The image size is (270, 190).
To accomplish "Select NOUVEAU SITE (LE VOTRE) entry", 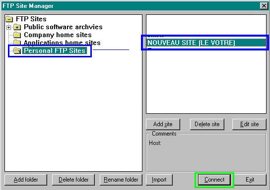I will point(206,43).
